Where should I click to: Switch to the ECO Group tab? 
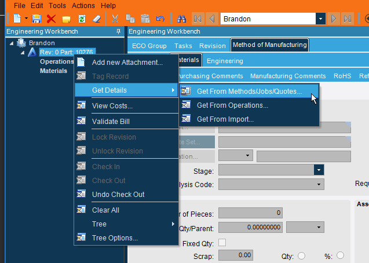(x=149, y=46)
